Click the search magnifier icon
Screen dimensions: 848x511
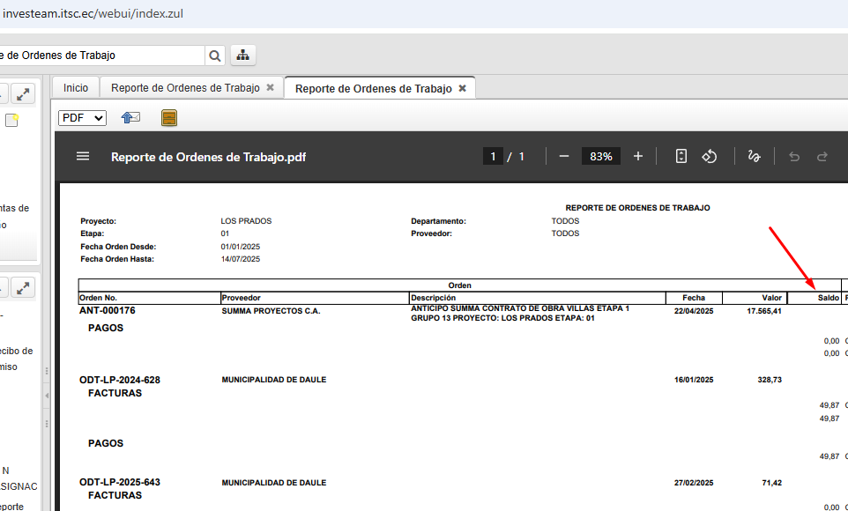(215, 56)
